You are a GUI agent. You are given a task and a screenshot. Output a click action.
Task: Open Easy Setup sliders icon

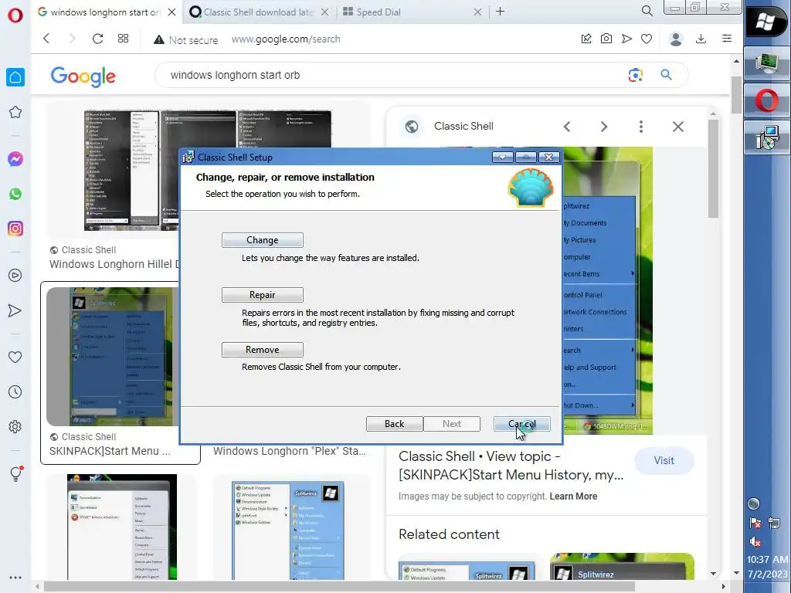727,39
